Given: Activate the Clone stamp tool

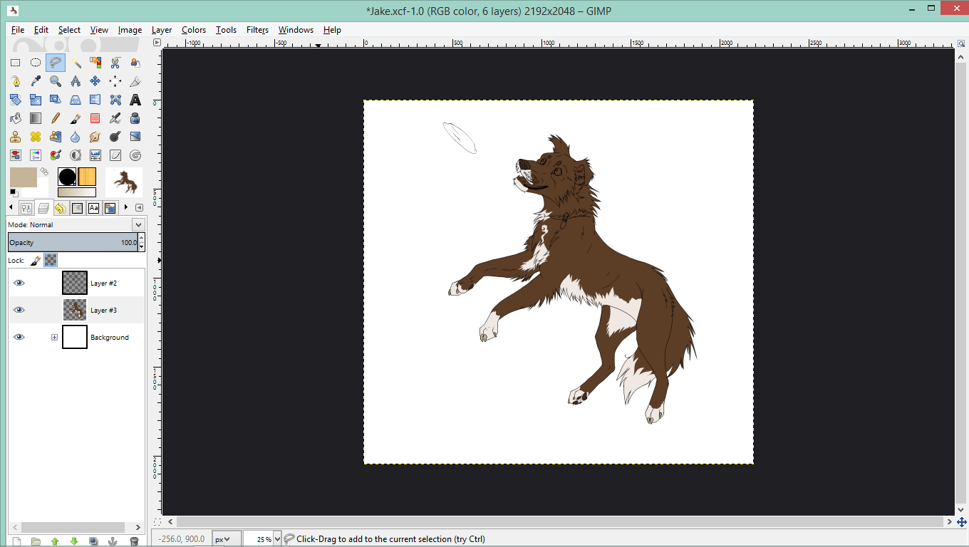Looking at the screenshot, I should [x=15, y=137].
